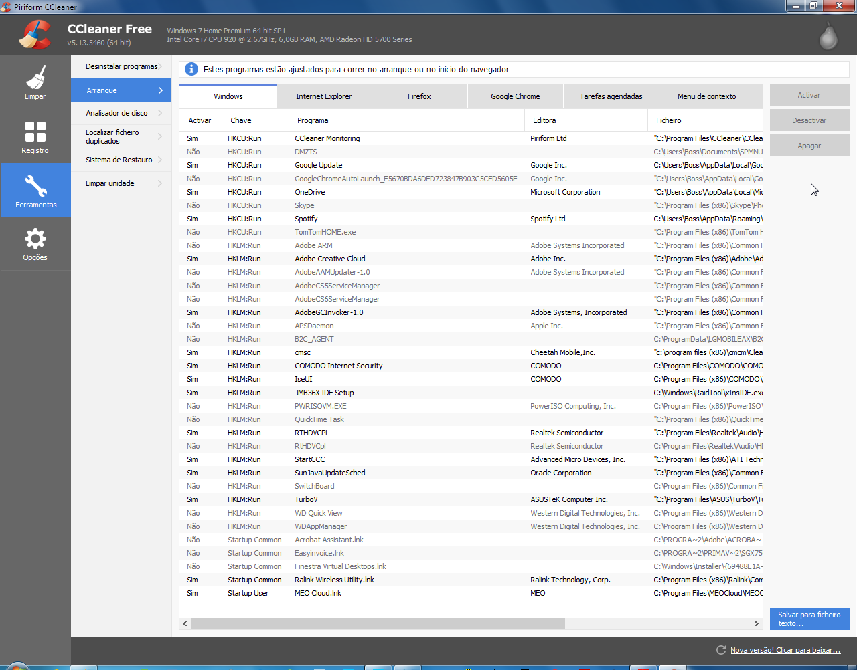Select the TurboV entry
Image resolution: width=857 pixels, height=670 pixels.
pos(471,499)
